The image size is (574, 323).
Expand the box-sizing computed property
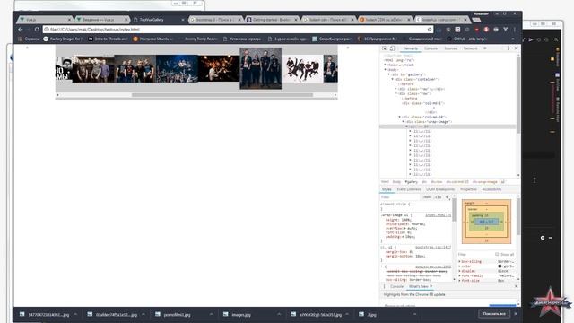pos(460,261)
